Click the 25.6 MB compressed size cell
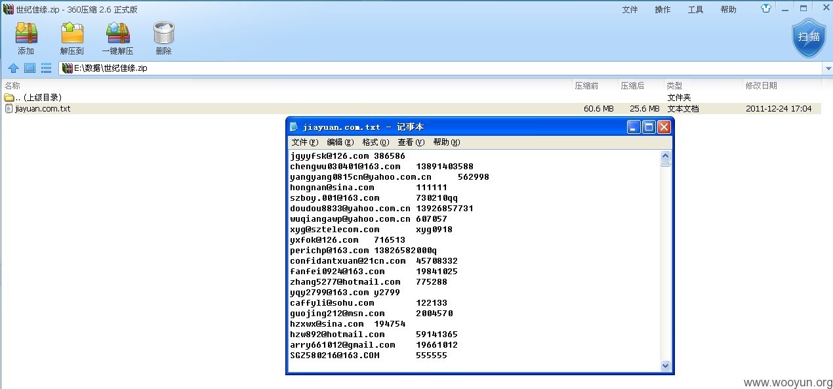This screenshot has height=389, width=833. pos(645,109)
